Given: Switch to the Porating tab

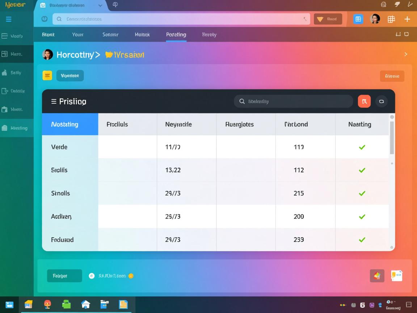Looking at the screenshot, I should pyautogui.click(x=176, y=35).
